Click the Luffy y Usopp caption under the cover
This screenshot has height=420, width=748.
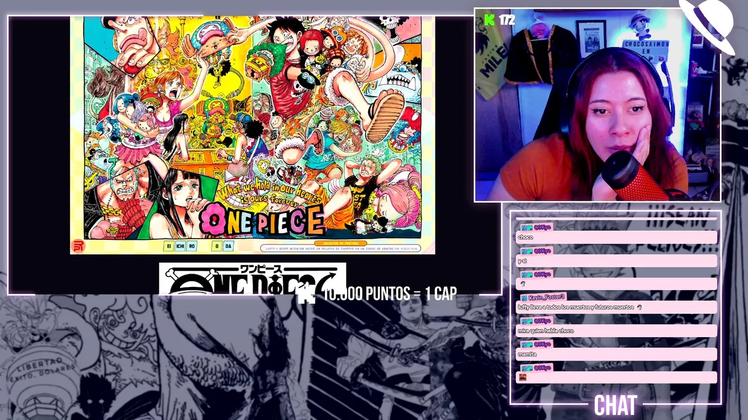click(x=340, y=249)
